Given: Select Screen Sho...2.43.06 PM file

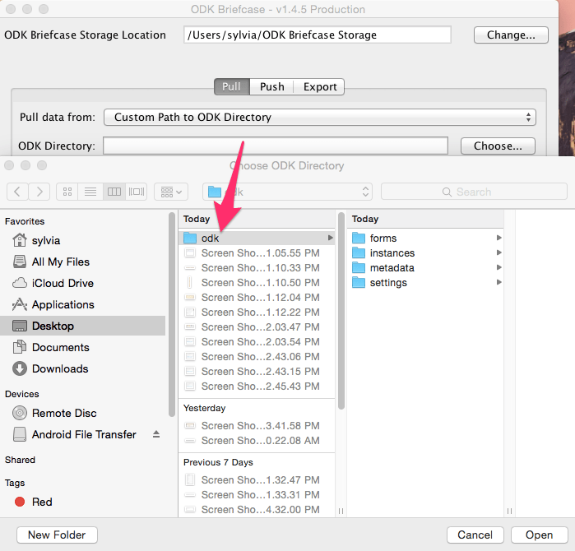Looking at the screenshot, I should [257, 357].
